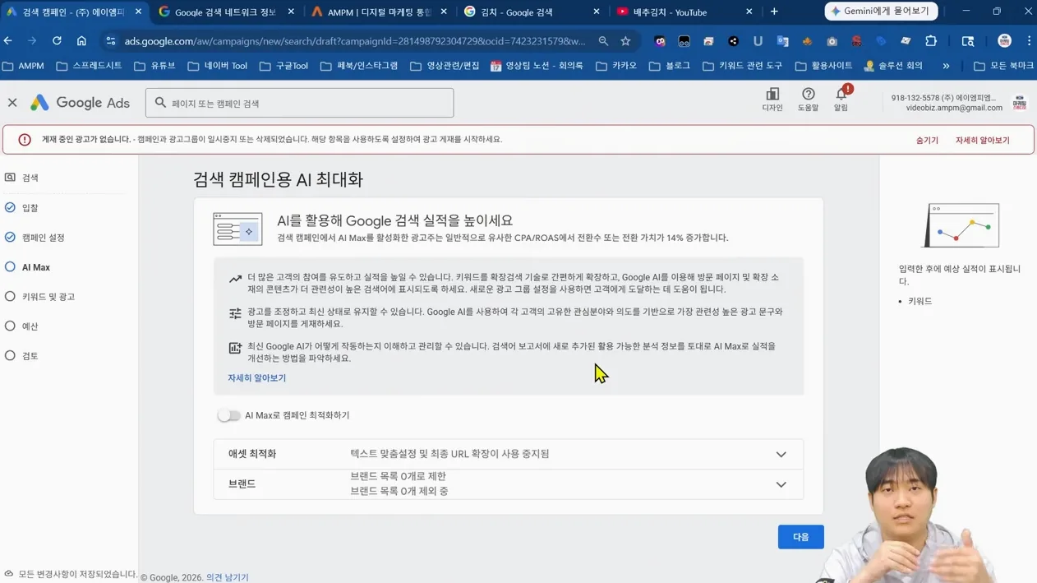Expand the 애셋 최적화 section

click(508, 454)
